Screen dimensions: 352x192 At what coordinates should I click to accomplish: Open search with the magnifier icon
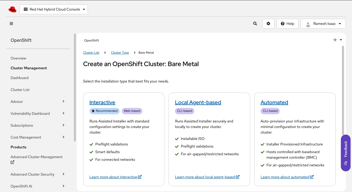point(255,24)
